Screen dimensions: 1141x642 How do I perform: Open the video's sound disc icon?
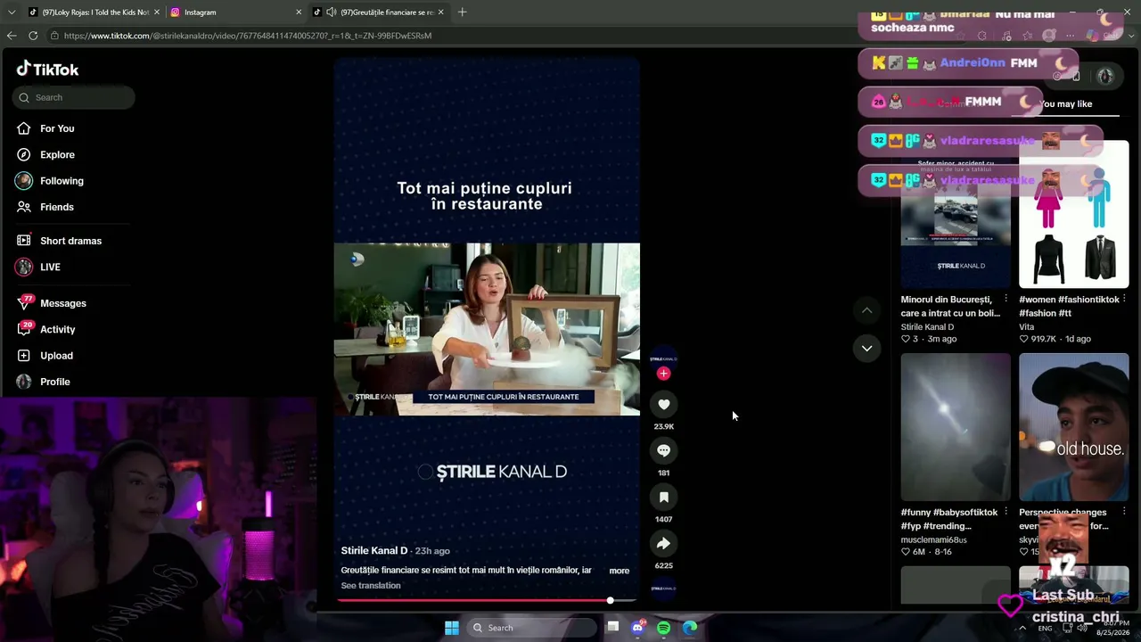pyautogui.click(x=663, y=588)
